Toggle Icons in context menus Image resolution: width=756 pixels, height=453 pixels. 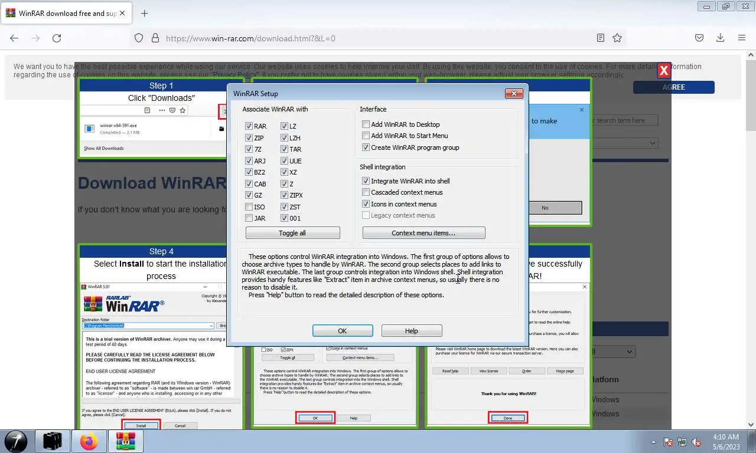366,204
